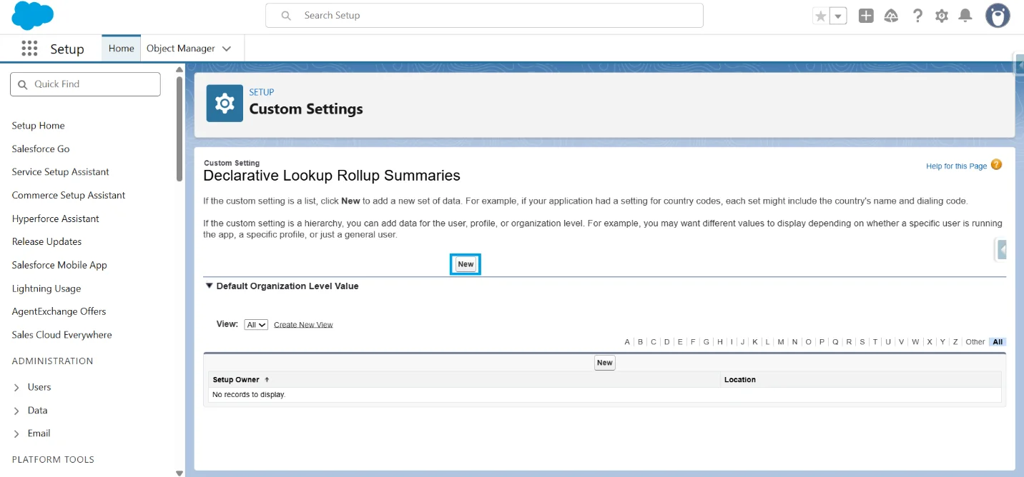Click the sidebar scrollbar up arrow
Viewport: 1024px width, 477px height.
179,69
